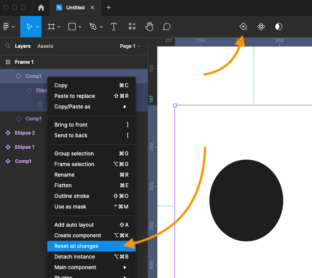This screenshot has height=278, width=312.
Task: Select the Pen tool
Action: point(93,27)
